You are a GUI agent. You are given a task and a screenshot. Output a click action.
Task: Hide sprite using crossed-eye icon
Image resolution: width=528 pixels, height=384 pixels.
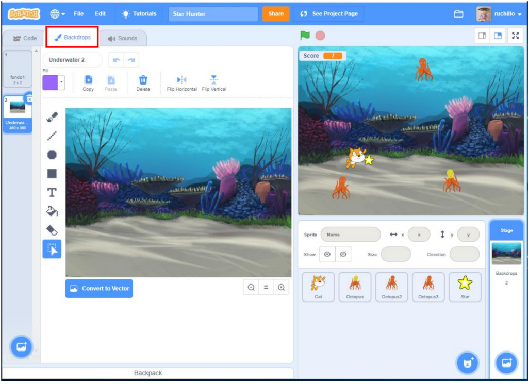343,254
